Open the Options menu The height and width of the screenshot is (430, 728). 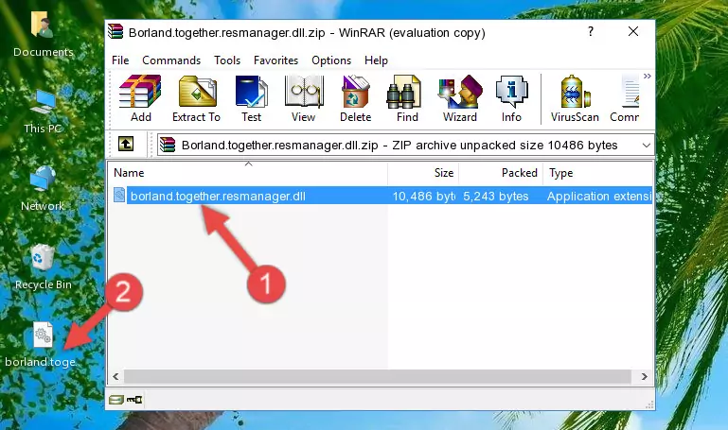click(x=331, y=60)
